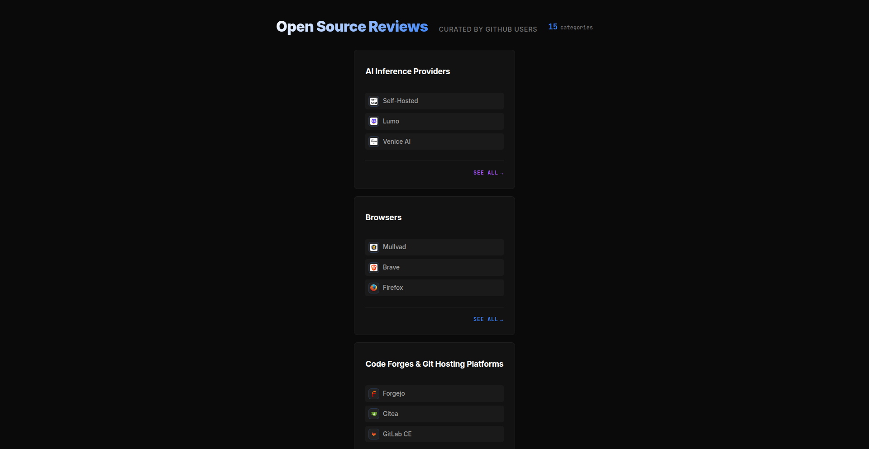
Task: Open the Forgejo review
Action: click(434, 394)
